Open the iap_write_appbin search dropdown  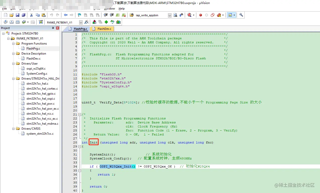[x=170, y=15]
